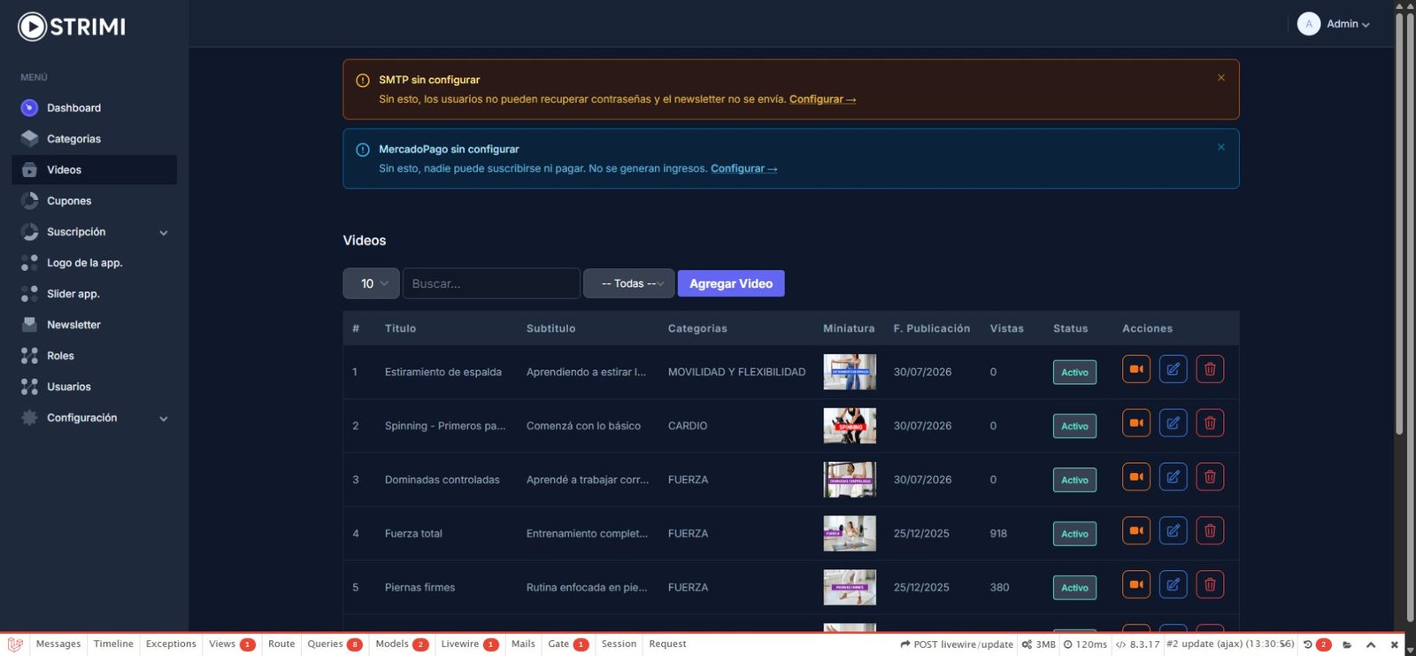Click into the Buscar search field
This screenshot has width=1416, height=656.
point(491,283)
